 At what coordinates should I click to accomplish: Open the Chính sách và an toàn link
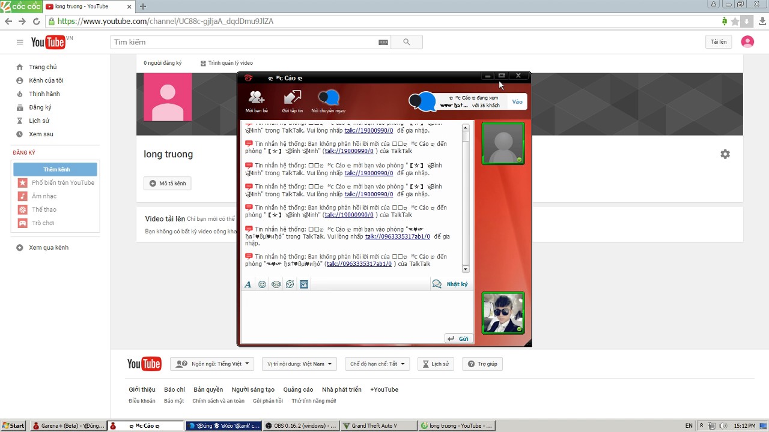(x=218, y=401)
